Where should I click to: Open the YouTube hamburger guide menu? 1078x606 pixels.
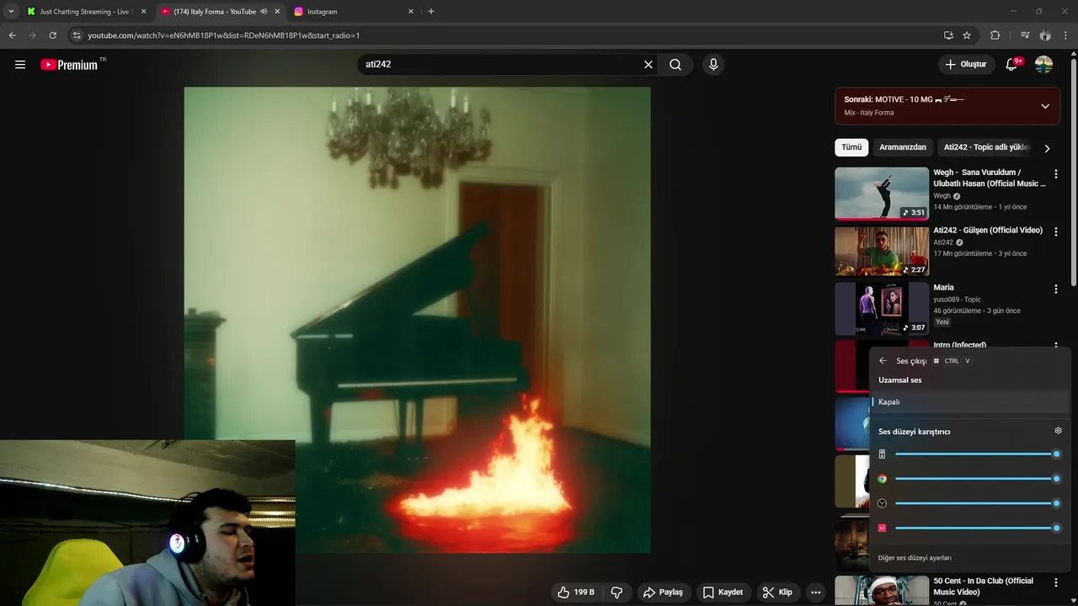[20, 65]
